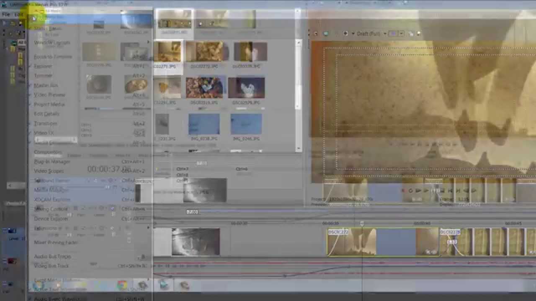The height and width of the screenshot is (301, 536).
Task: Select Video Bus Track menu entry
Action: (51, 266)
